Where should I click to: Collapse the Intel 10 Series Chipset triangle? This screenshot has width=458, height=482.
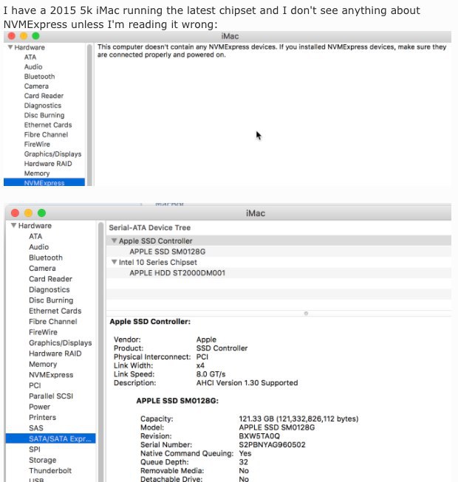[x=114, y=262]
